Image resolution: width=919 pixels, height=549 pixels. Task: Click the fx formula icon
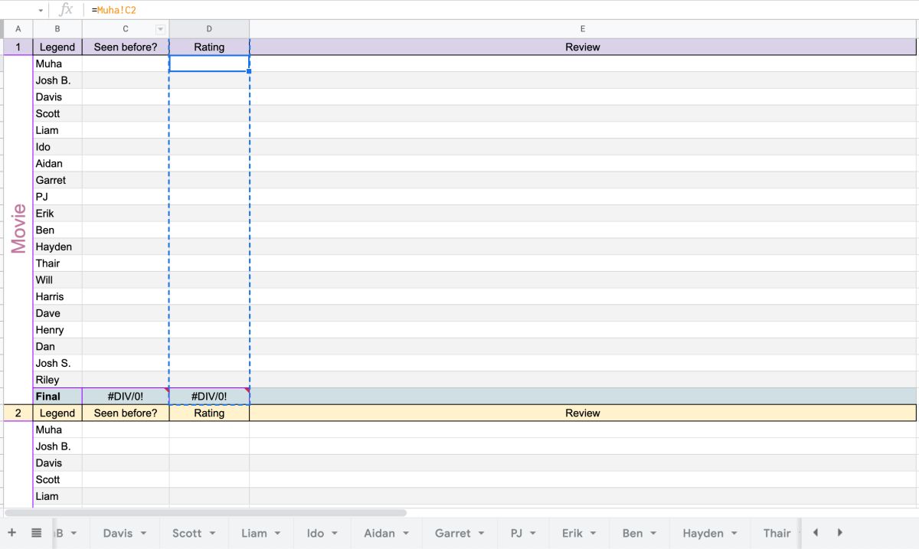pos(67,9)
